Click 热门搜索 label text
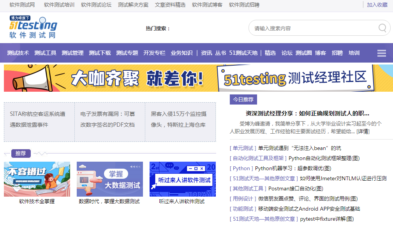 [x=158, y=28]
